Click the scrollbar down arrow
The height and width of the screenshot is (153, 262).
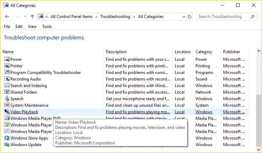[259, 150]
